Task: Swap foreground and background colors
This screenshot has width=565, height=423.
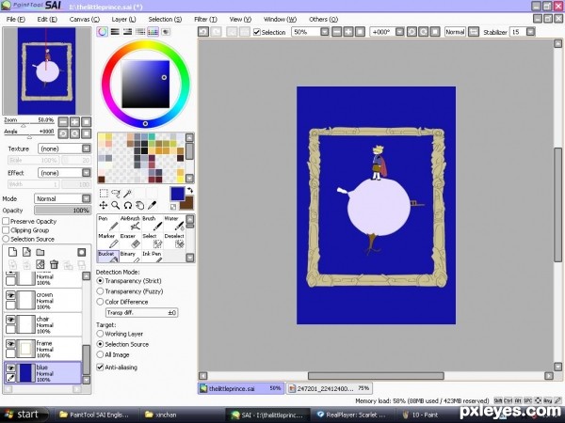Action: pos(190,191)
